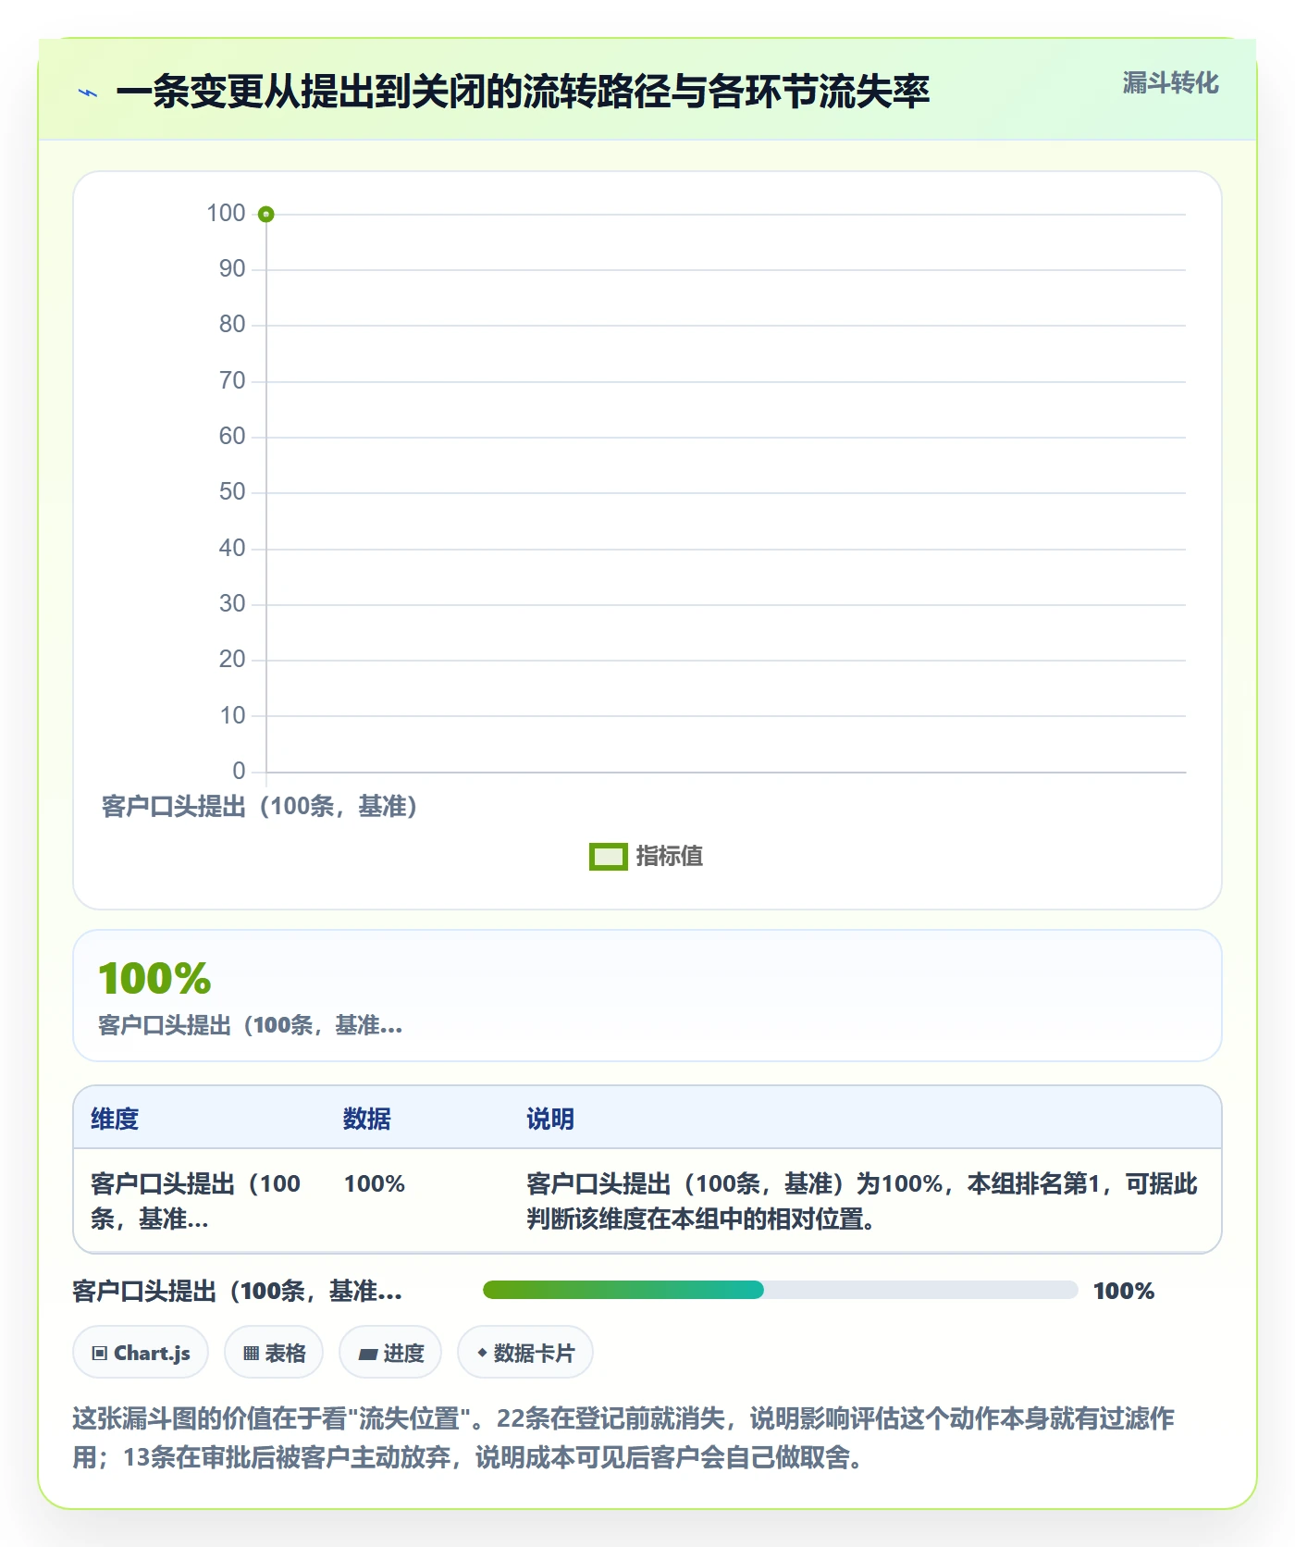Click the 漏斗转化 tag in the header

tap(1170, 83)
